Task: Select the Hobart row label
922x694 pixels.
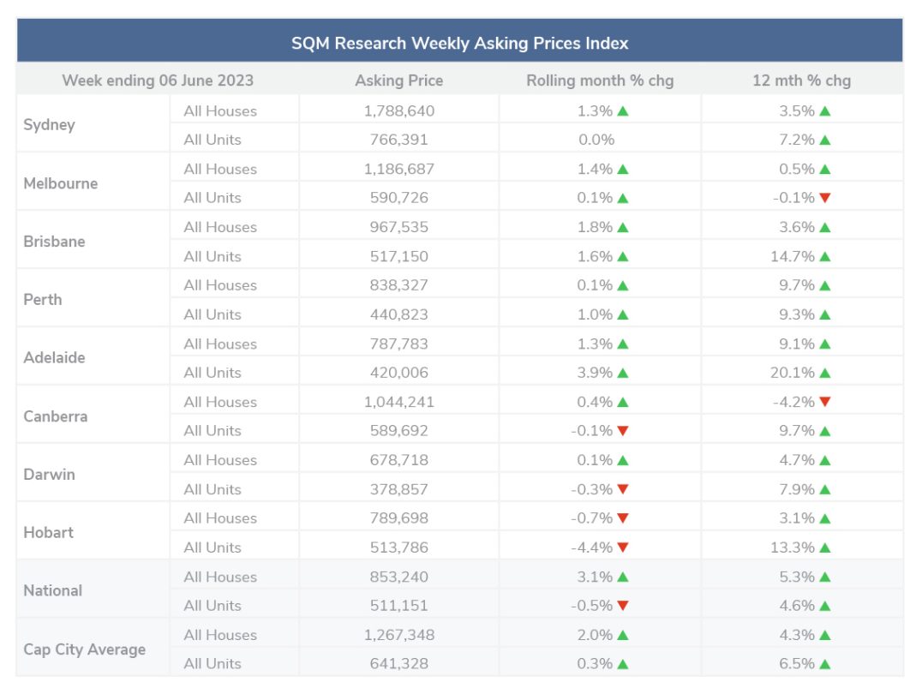Action: click(x=48, y=533)
